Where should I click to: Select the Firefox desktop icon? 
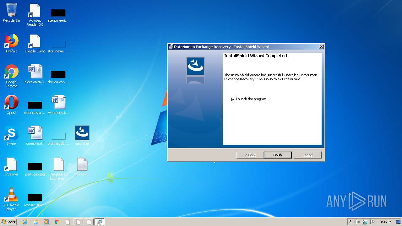[11, 44]
